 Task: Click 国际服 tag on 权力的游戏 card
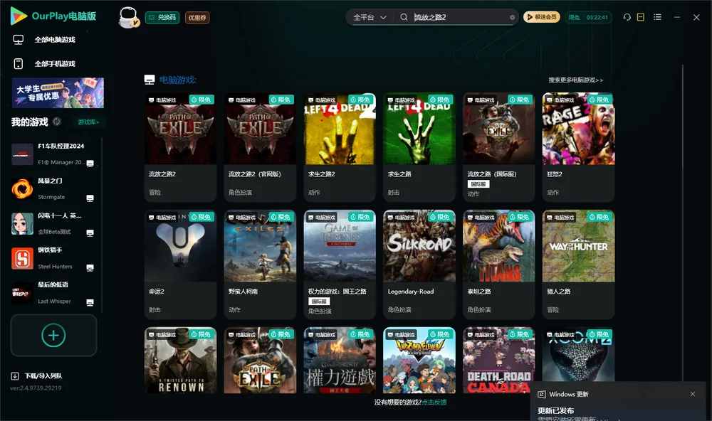coord(319,302)
